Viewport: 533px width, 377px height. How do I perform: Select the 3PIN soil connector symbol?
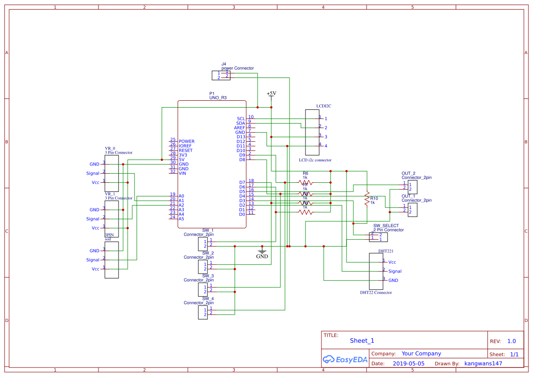(112, 260)
